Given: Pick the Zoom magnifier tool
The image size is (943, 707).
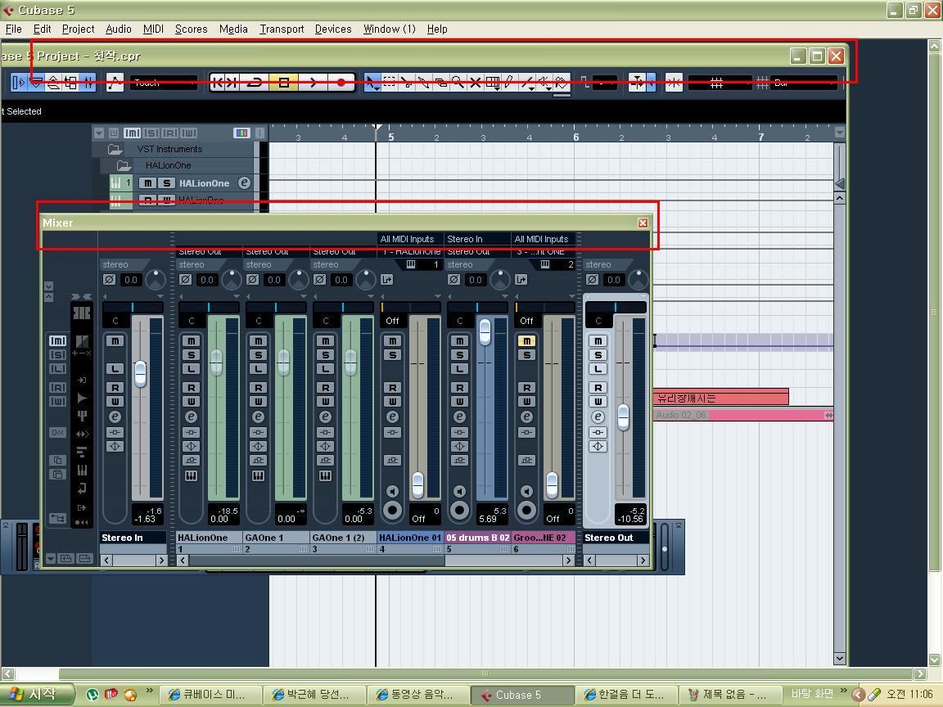Looking at the screenshot, I should (x=458, y=83).
